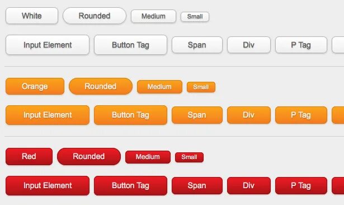The width and height of the screenshot is (344, 205).
Task: Tap the red Small button
Action: pyautogui.click(x=189, y=157)
